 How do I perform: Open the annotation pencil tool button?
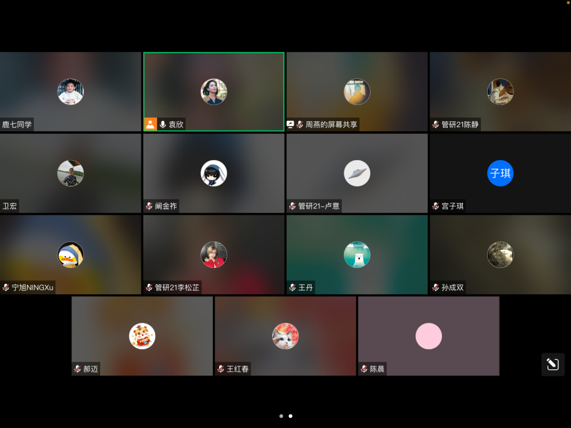552,364
